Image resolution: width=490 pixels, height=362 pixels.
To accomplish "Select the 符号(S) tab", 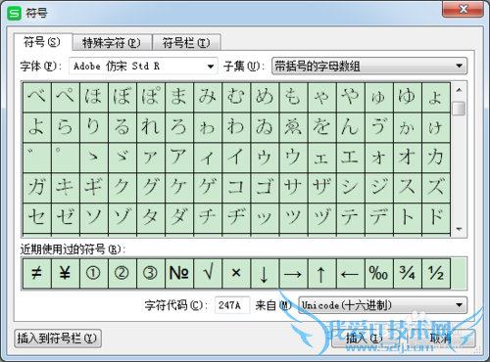I will pos(42,42).
